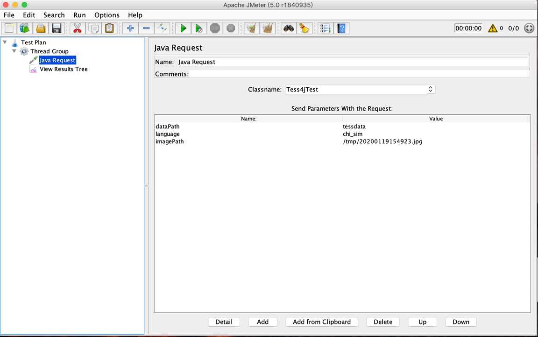Image resolution: width=538 pixels, height=337 pixels.
Task: Click the Toggle enable/disable icon
Action: point(162,28)
